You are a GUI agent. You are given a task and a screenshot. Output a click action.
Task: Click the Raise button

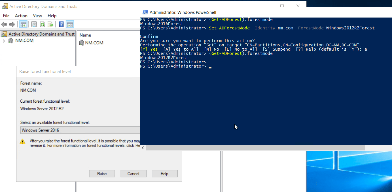tap(102, 173)
